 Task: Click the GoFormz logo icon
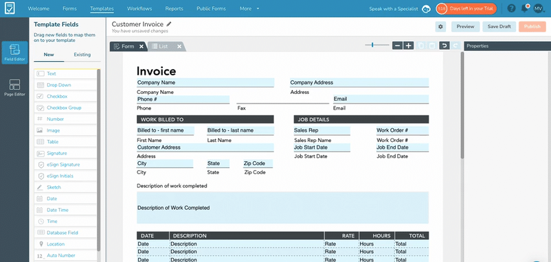tap(10, 8)
